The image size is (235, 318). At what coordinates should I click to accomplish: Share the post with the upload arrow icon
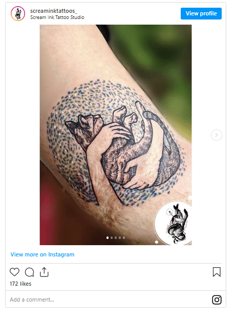[x=44, y=272]
